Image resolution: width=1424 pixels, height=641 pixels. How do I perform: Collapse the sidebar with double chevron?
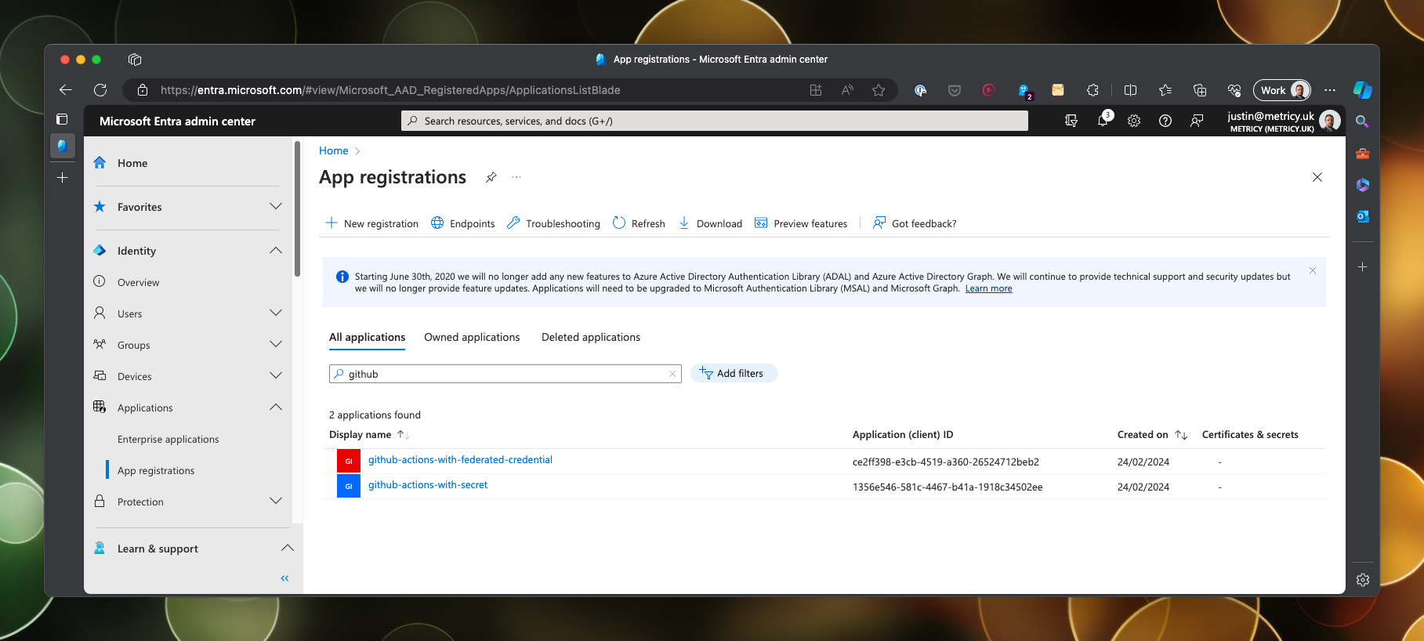click(x=284, y=578)
